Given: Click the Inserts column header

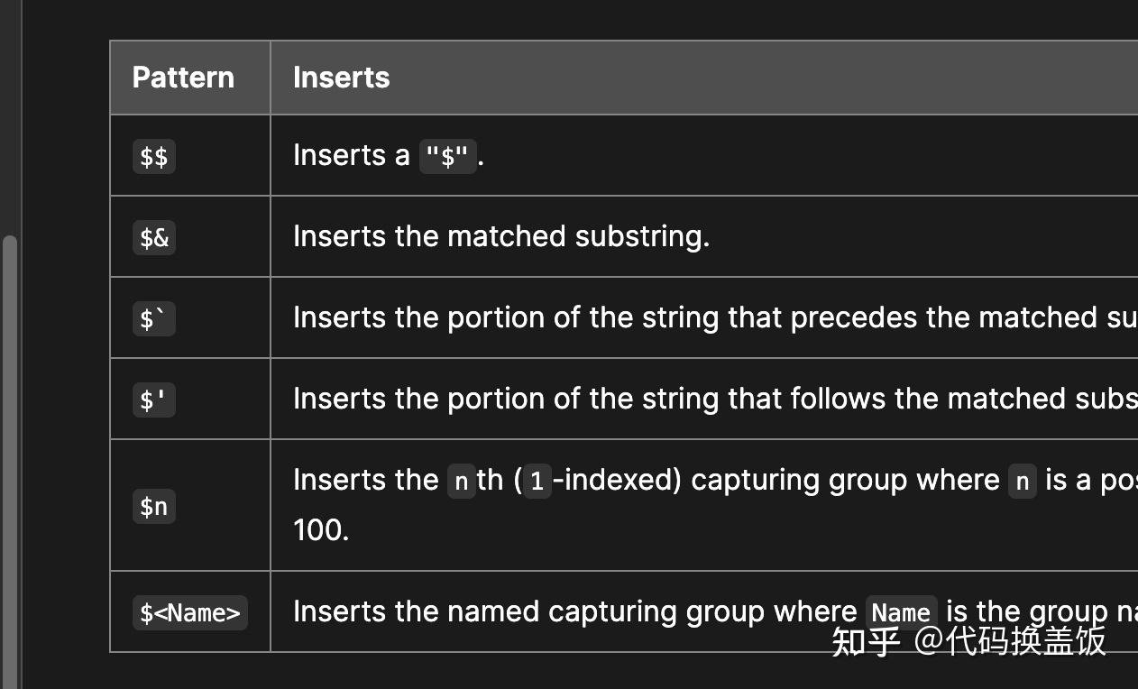Looking at the screenshot, I should (x=341, y=78).
